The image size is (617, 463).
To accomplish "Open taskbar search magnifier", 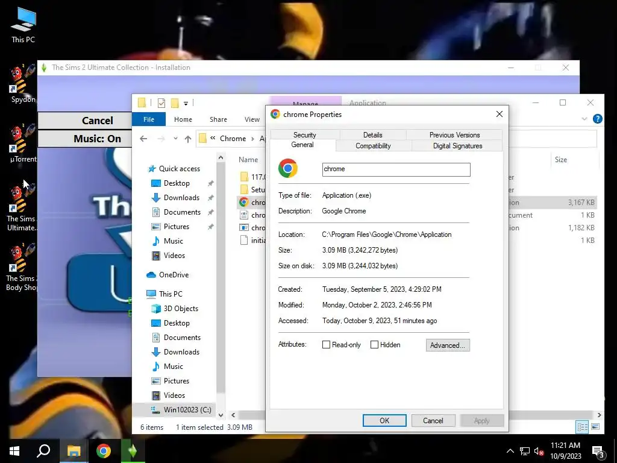I will point(43,451).
